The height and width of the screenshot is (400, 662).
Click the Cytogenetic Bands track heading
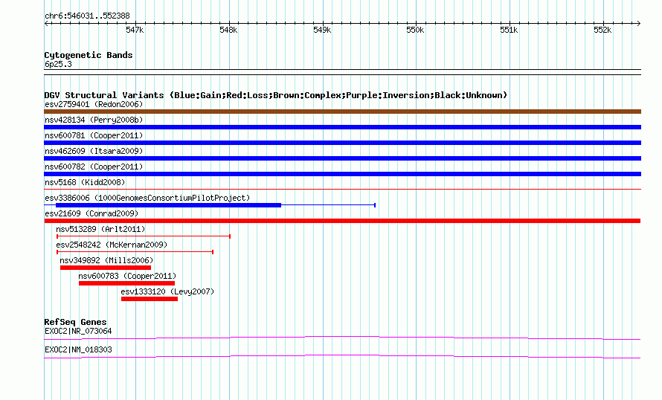click(89, 55)
